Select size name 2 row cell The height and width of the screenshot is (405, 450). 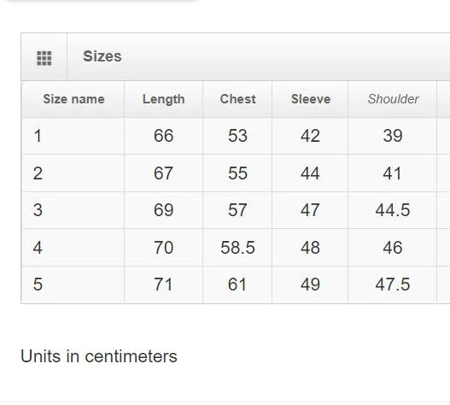pyautogui.click(x=73, y=173)
